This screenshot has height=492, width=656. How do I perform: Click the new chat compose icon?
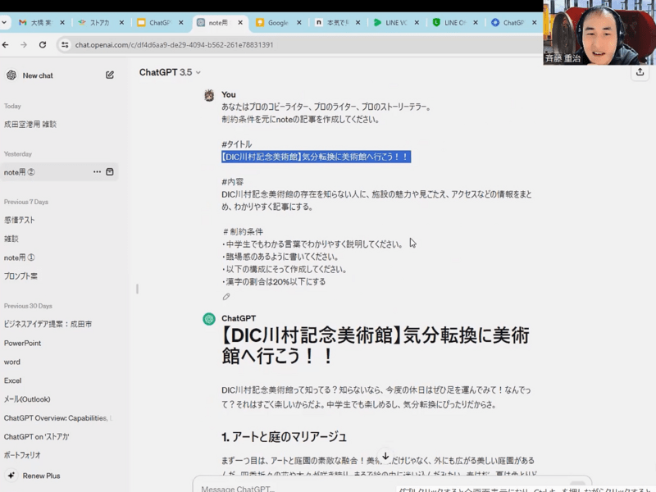point(110,75)
